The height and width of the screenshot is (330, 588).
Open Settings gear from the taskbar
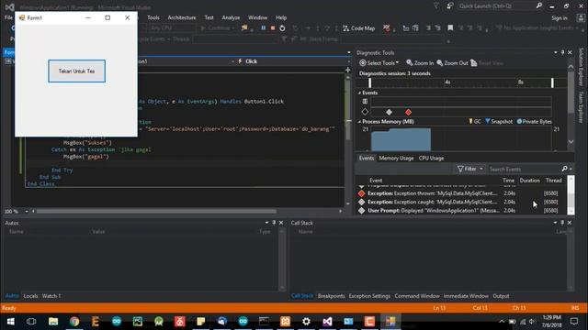coord(306,322)
